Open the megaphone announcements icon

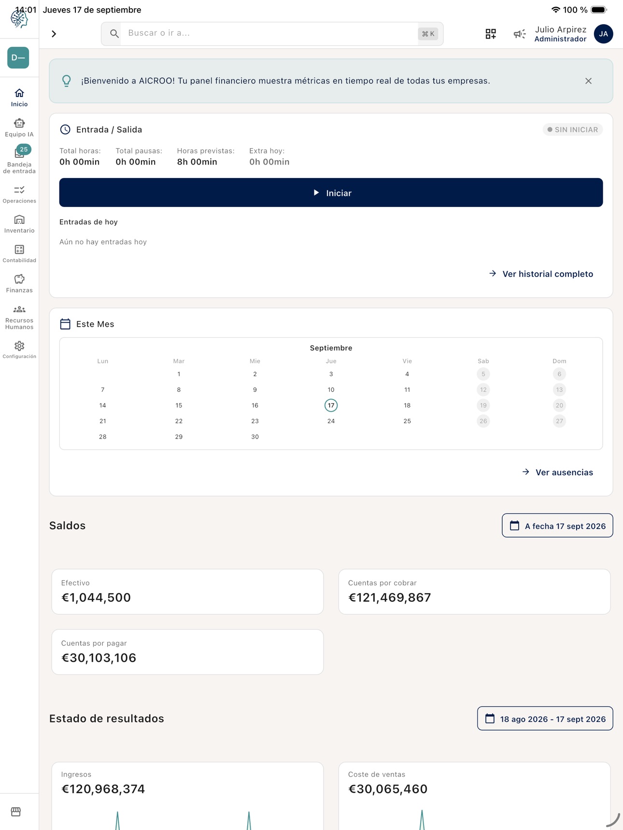[x=520, y=34]
